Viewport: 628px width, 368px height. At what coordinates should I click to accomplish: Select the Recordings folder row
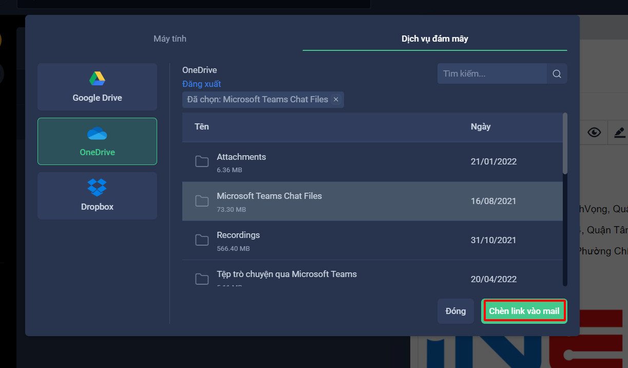372,240
